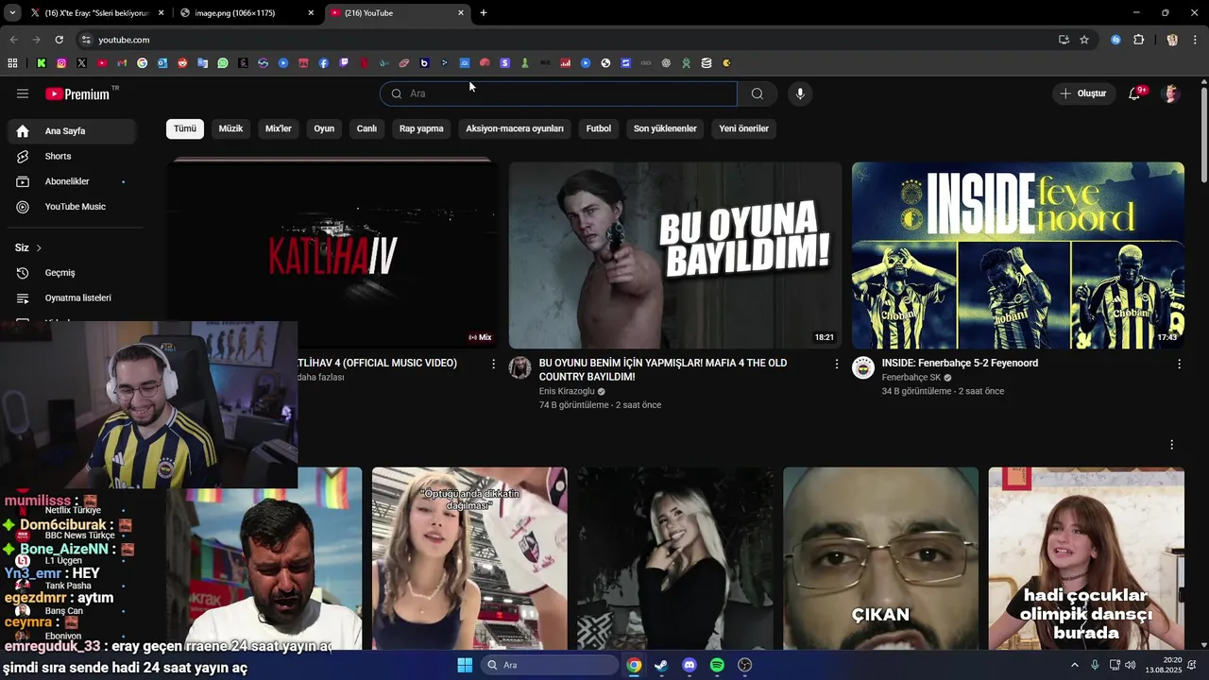1209x680 pixels.
Task: Open Spotify from the taskbar
Action: [717, 665]
